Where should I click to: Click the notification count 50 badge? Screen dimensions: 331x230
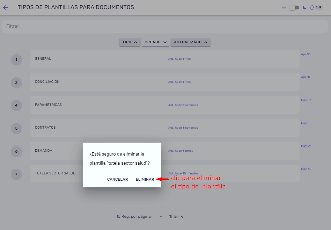coord(318,7)
